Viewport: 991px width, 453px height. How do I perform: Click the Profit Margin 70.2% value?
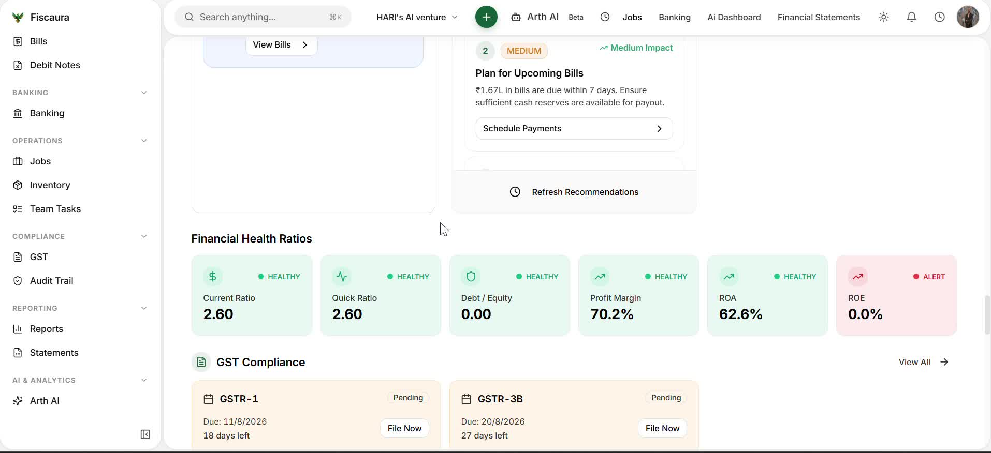coord(612,314)
